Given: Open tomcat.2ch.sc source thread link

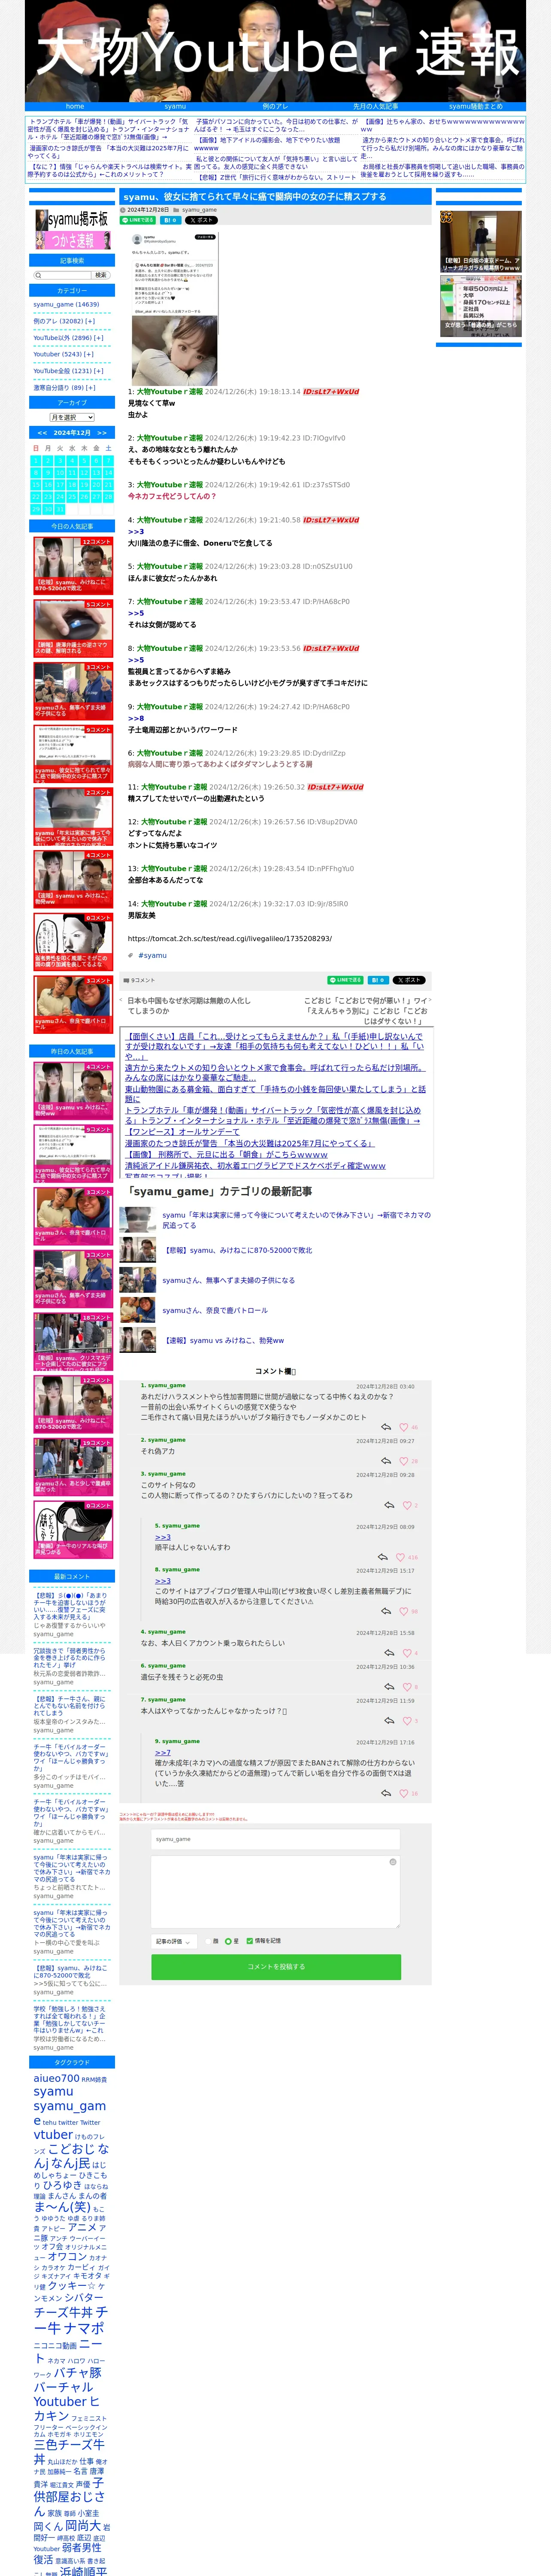Looking at the screenshot, I should pos(230,939).
